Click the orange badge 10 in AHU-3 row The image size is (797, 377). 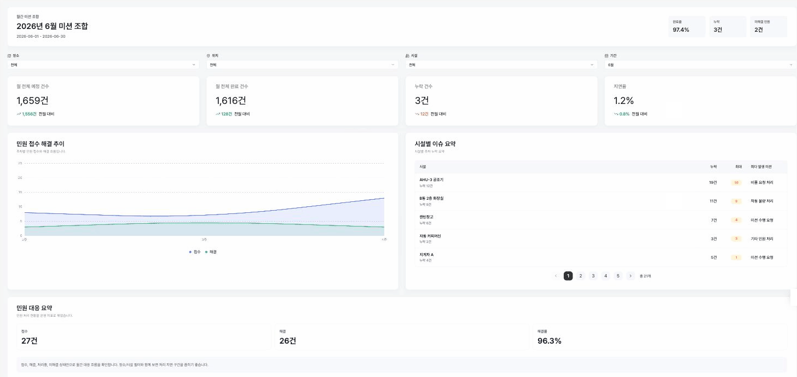tap(736, 183)
